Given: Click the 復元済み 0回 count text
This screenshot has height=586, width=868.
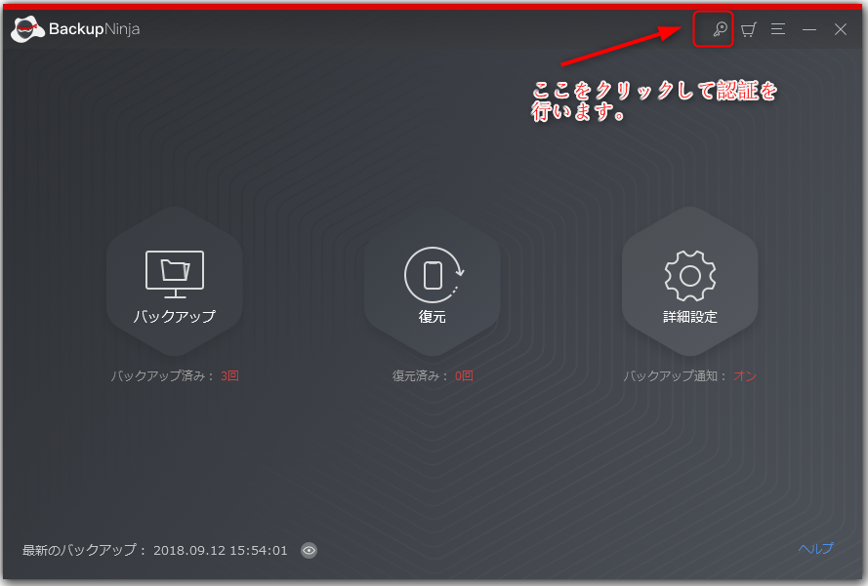Looking at the screenshot, I should tap(433, 376).
